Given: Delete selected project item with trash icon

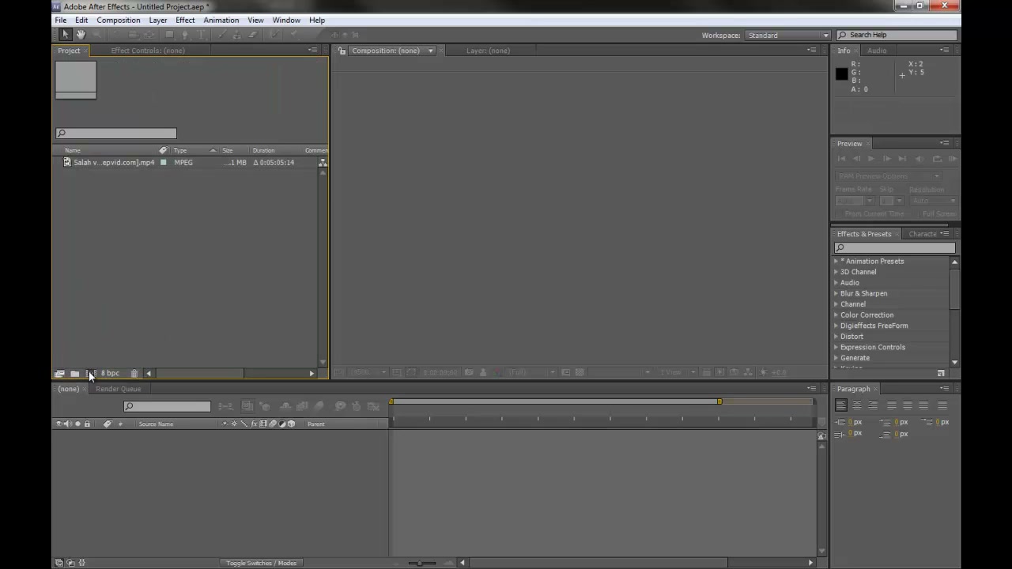Looking at the screenshot, I should click(134, 373).
